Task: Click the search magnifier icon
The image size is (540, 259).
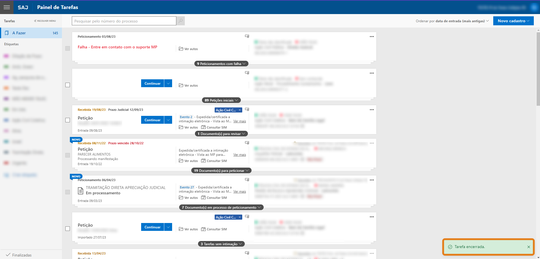Action: (x=181, y=21)
